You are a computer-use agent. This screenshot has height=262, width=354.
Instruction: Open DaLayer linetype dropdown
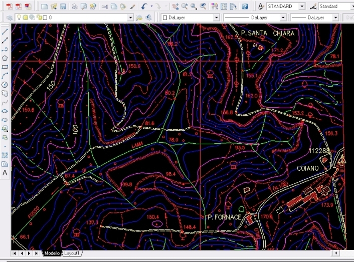[283, 18]
